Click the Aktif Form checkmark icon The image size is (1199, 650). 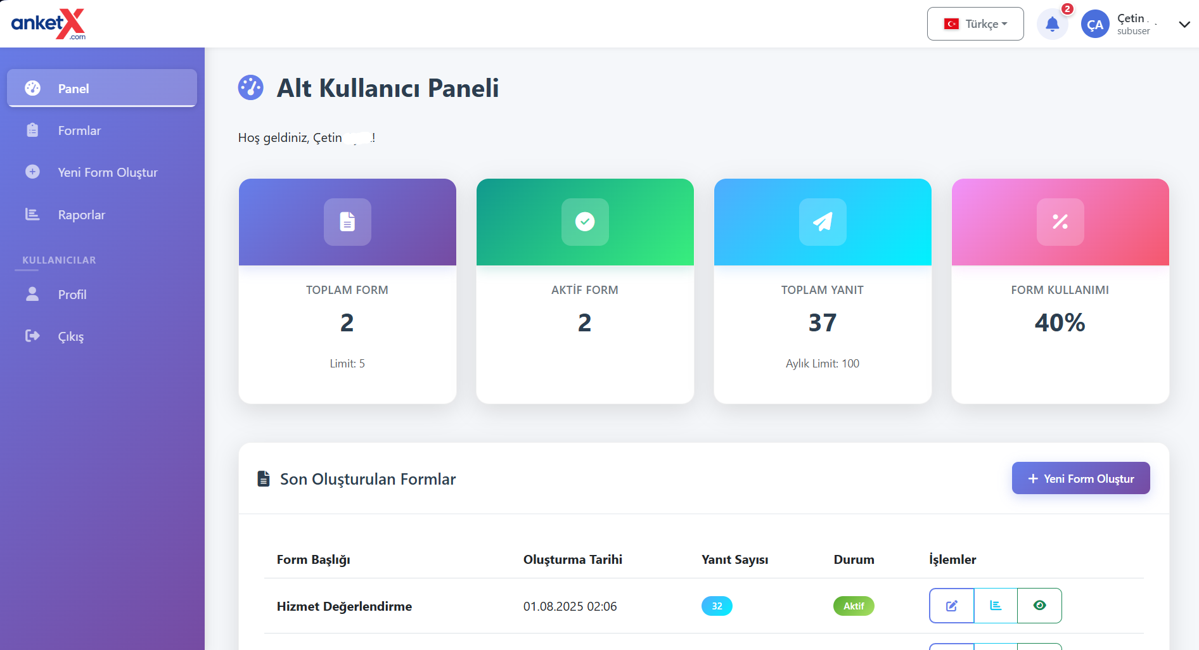pyautogui.click(x=584, y=222)
